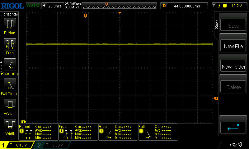This screenshot has width=249, height=149.
Task: Click the NewFolder menu button
Action: click(x=233, y=67)
